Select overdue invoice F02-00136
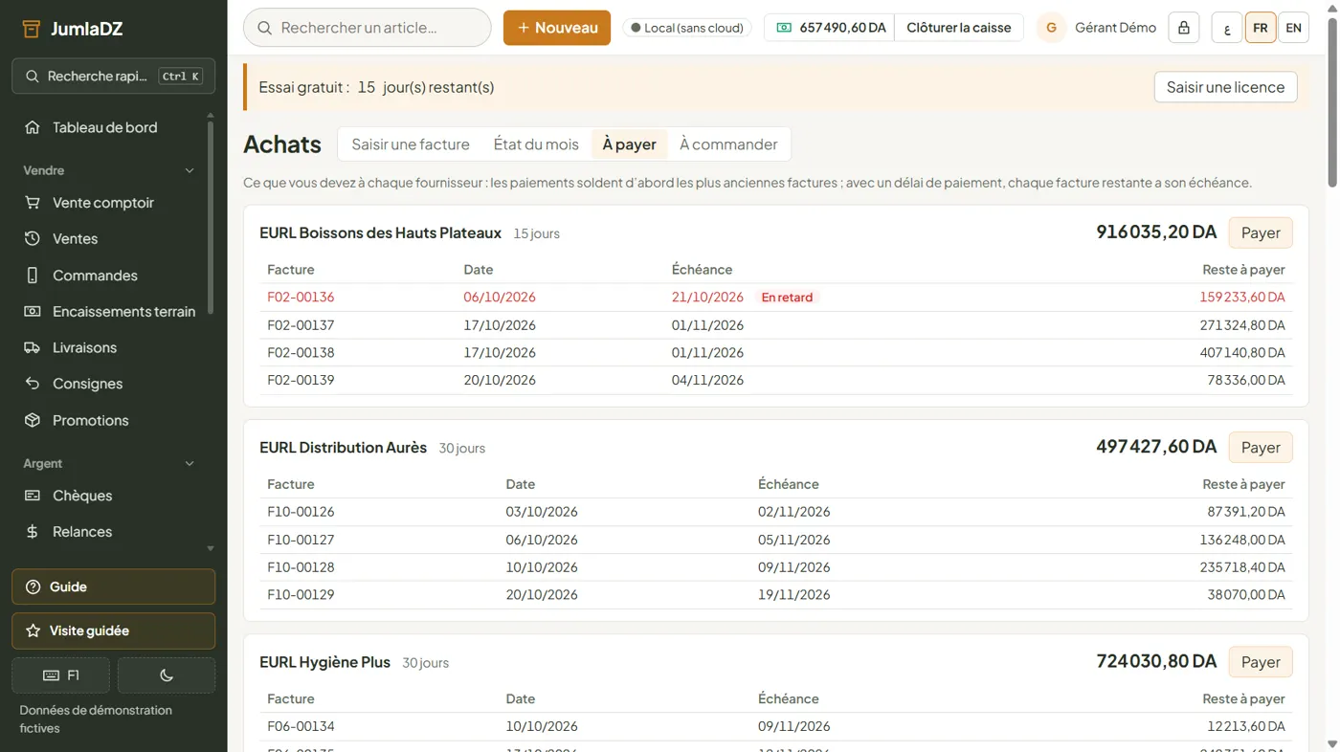Viewport: 1340px width, 752px height. pos(776,298)
